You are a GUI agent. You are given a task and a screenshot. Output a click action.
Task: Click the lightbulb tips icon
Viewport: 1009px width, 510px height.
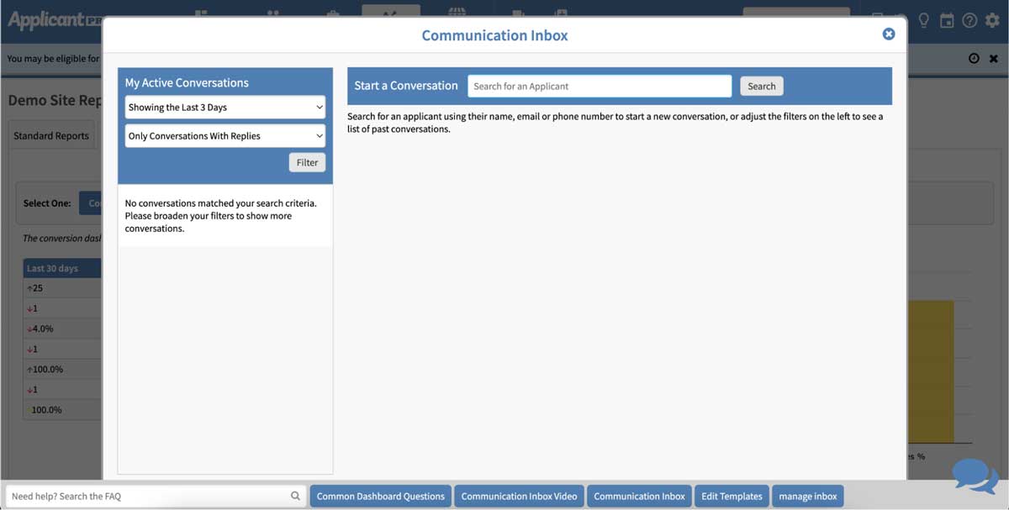point(923,20)
